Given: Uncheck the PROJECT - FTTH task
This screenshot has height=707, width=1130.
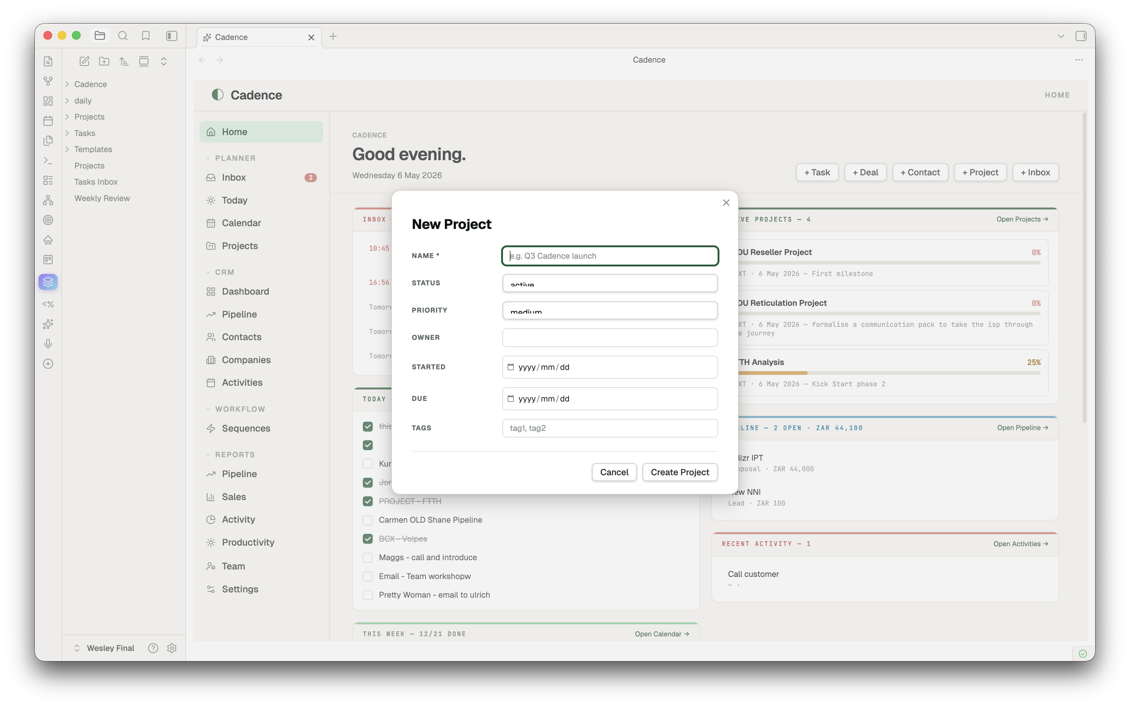Looking at the screenshot, I should point(368,501).
